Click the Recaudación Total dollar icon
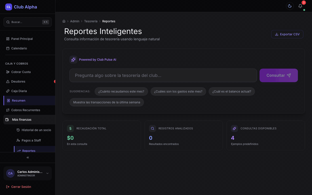The height and width of the screenshot is (195, 312). (x=70, y=128)
